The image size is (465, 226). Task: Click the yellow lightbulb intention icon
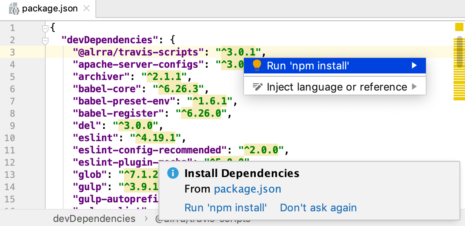pyautogui.click(x=257, y=65)
